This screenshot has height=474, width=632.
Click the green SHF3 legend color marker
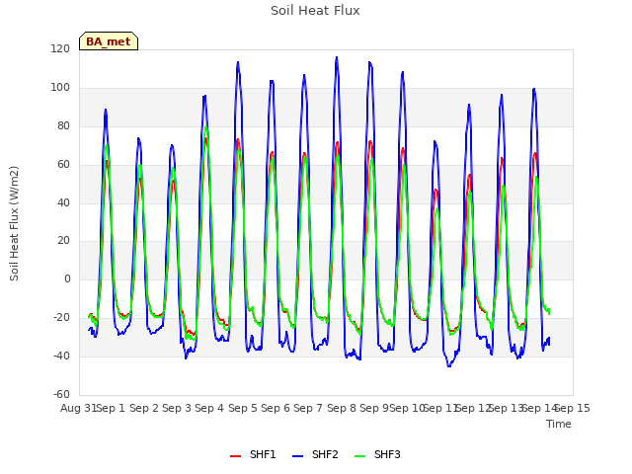(359, 456)
